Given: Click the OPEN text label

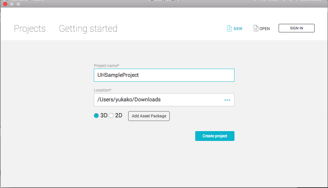Looking at the screenshot, I should (265, 29).
